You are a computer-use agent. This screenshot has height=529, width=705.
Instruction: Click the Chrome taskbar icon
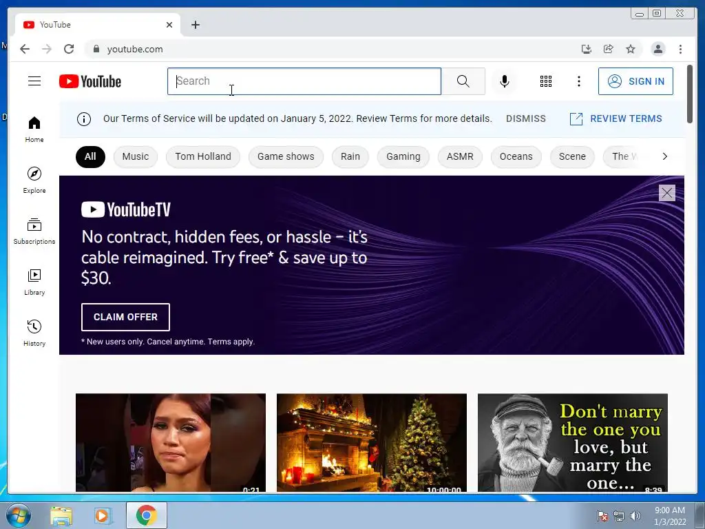pyautogui.click(x=147, y=515)
